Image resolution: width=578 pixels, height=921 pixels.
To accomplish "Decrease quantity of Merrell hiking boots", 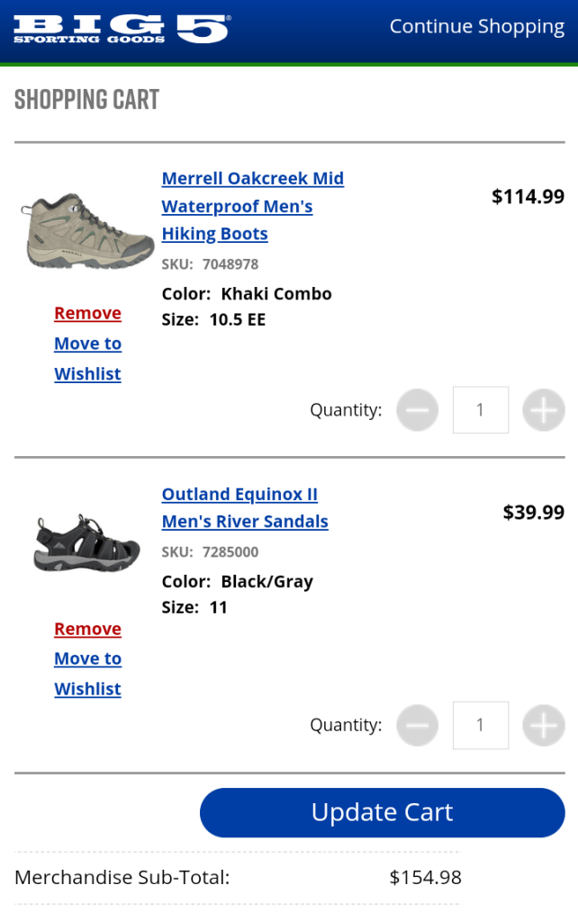I will click(417, 410).
